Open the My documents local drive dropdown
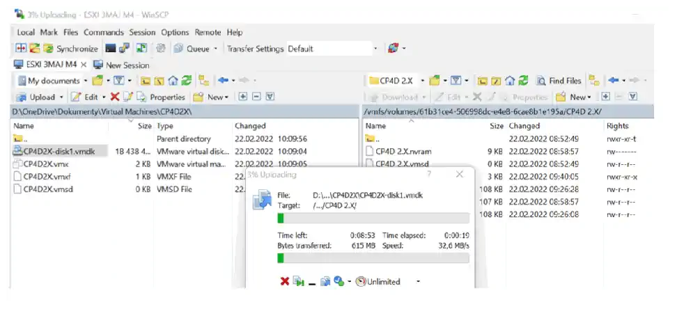The width and height of the screenshot is (677, 309). point(52,81)
